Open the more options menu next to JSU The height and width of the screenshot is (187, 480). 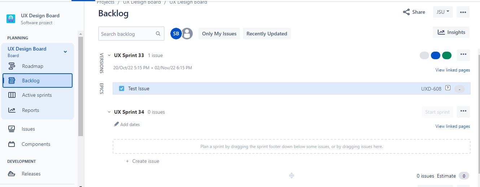tap(463, 12)
